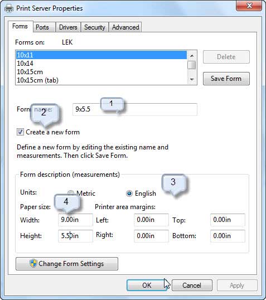Click the forms list scrollbar thumb
Screen dimensions: 266x300
coord(192,65)
